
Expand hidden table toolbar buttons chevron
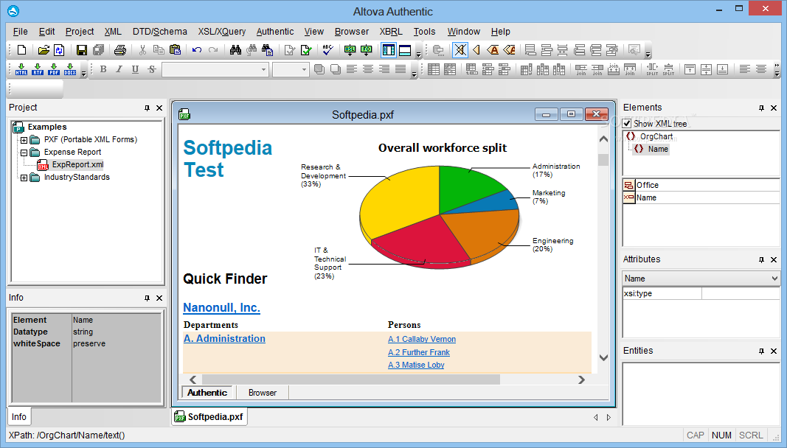pyautogui.click(x=777, y=66)
